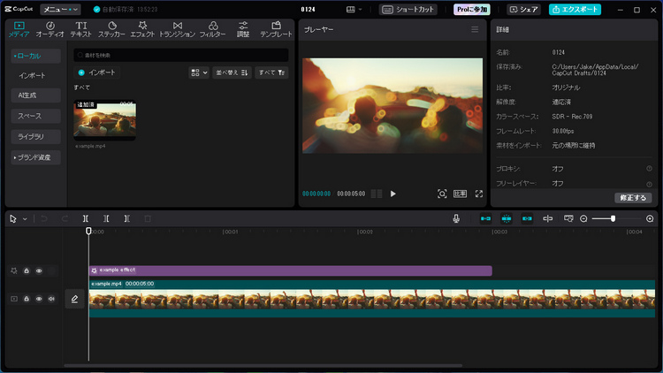Click the エクスポート button

(575, 10)
